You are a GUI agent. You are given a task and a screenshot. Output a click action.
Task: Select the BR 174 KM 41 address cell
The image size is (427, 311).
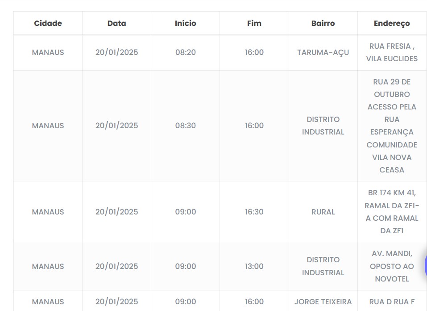click(392, 212)
